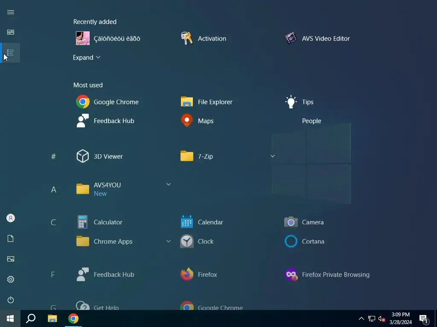Screen dimensions: 437x327
Task: Select the All apps list view
Action: pos(11,52)
